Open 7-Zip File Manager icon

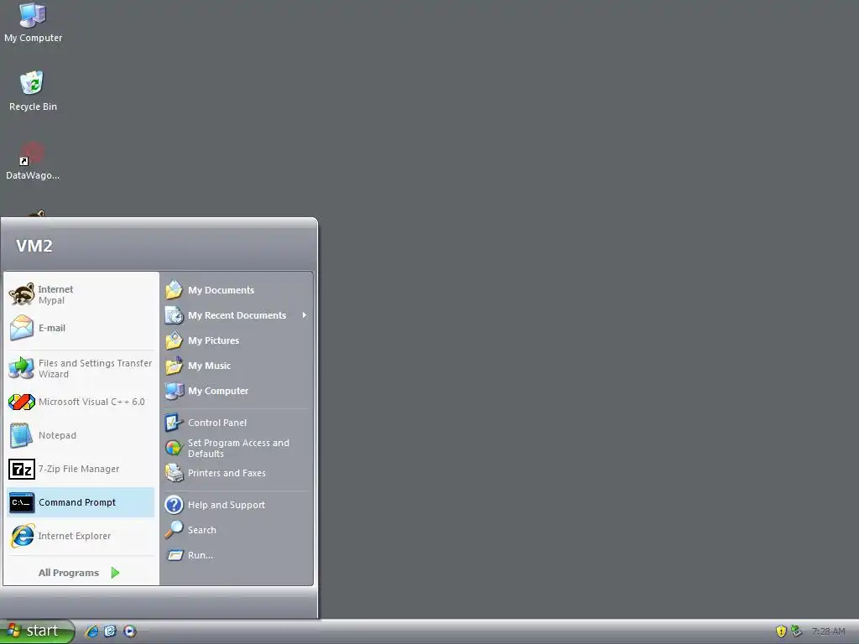pyautogui.click(x=22, y=469)
